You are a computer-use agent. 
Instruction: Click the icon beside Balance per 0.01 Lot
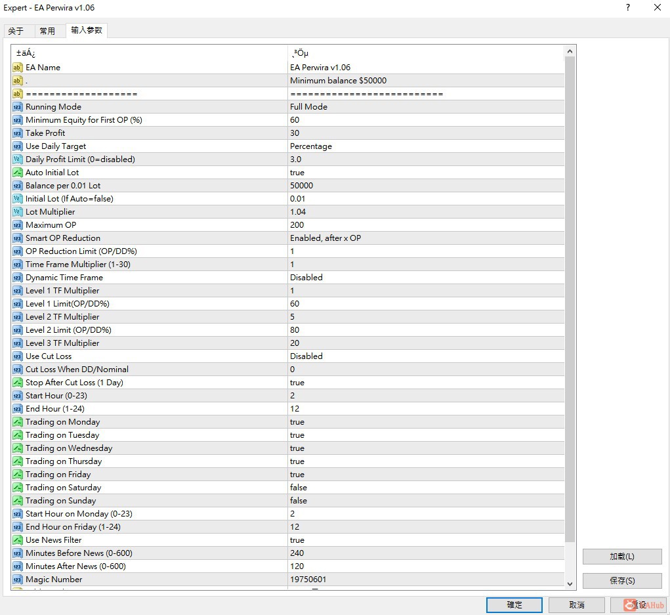click(x=17, y=186)
